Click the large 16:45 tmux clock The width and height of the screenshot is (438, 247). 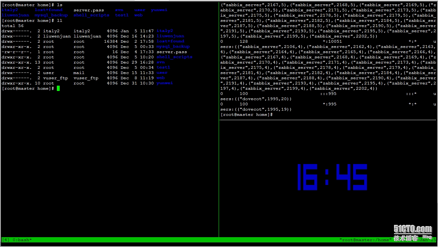click(x=332, y=177)
